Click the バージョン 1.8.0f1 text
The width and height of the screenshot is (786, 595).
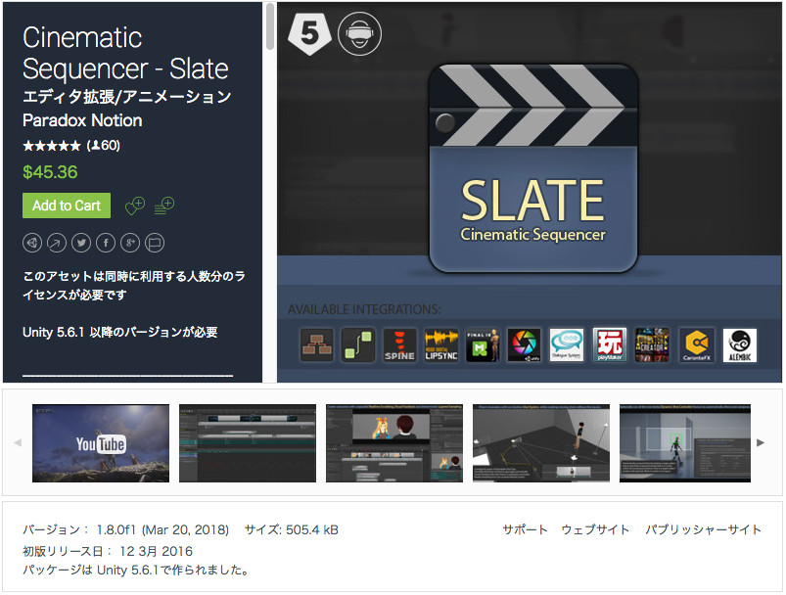click(x=126, y=529)
